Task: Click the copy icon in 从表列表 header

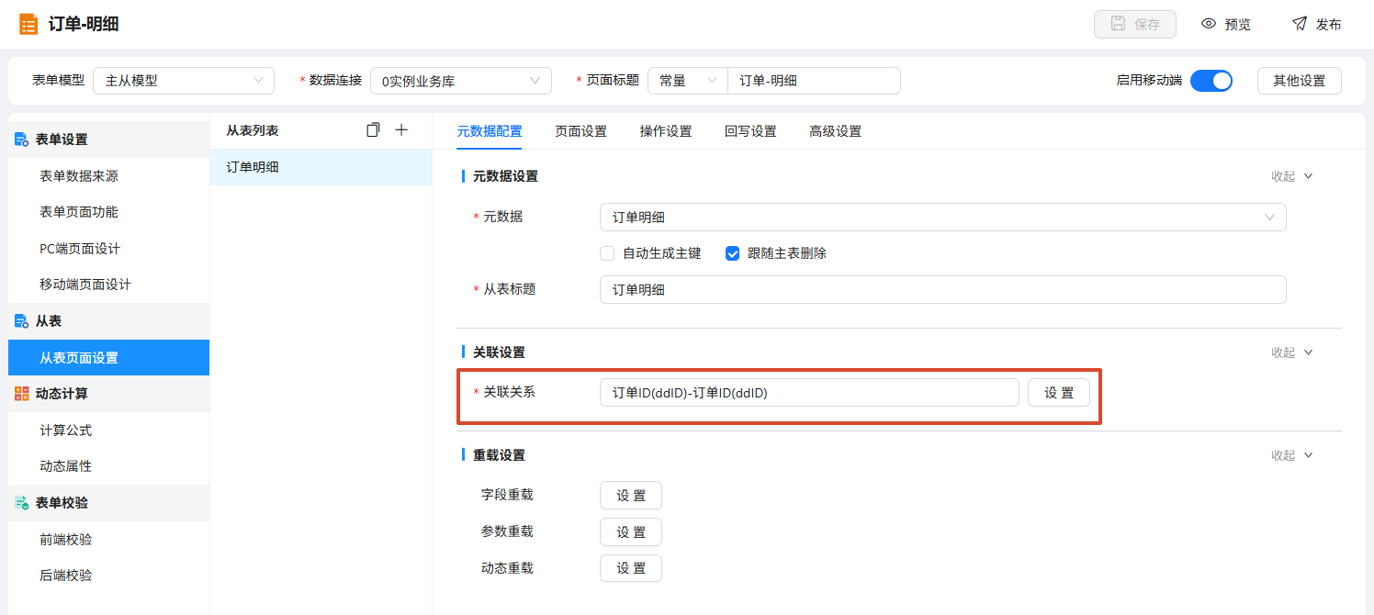Action: [373, 130]
